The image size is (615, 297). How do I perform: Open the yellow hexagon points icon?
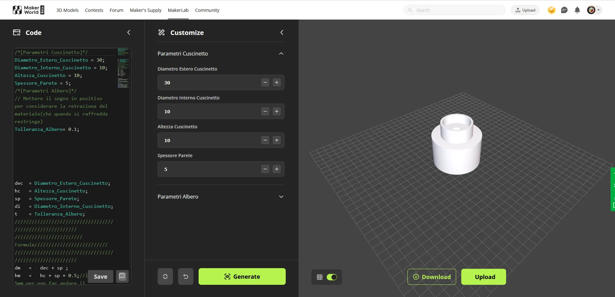[x=552, y=10]
